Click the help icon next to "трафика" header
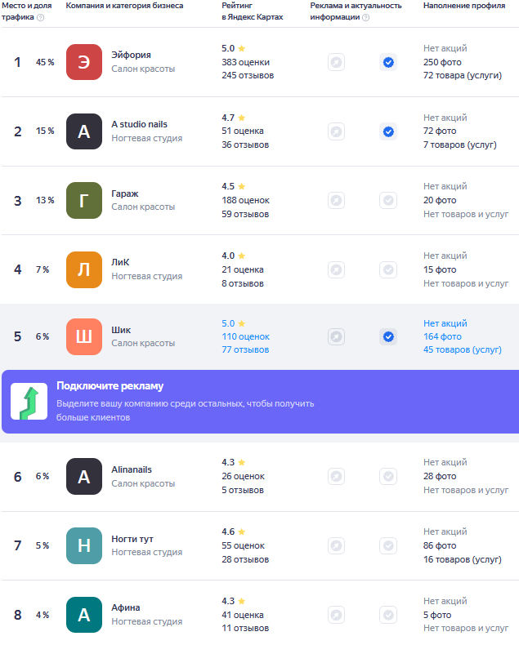The width and height of the screenshot is (519, 645). [41, 17]
